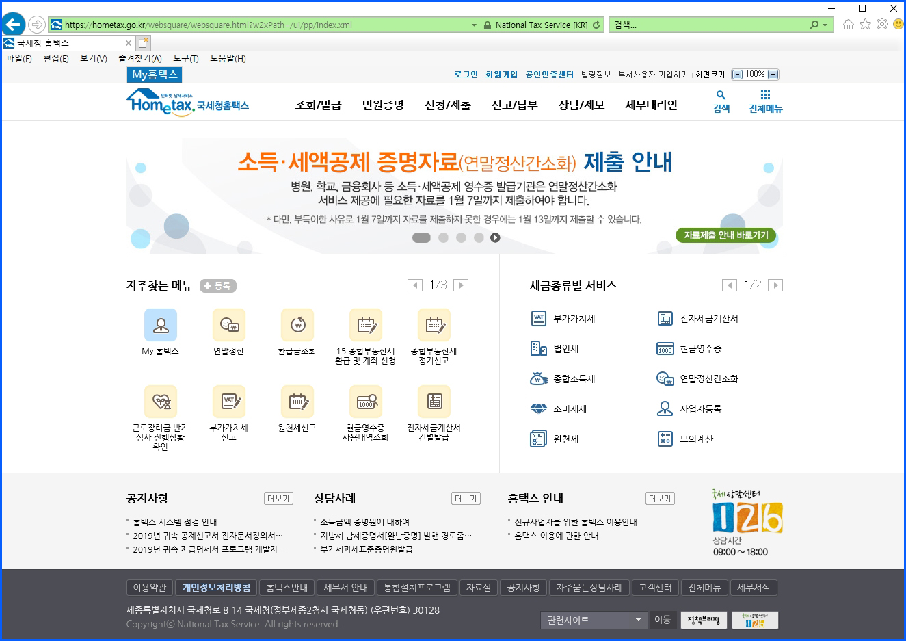Viewport: 906px width, 641px height.
Task: Click the browser home icon
Action: 849,25
